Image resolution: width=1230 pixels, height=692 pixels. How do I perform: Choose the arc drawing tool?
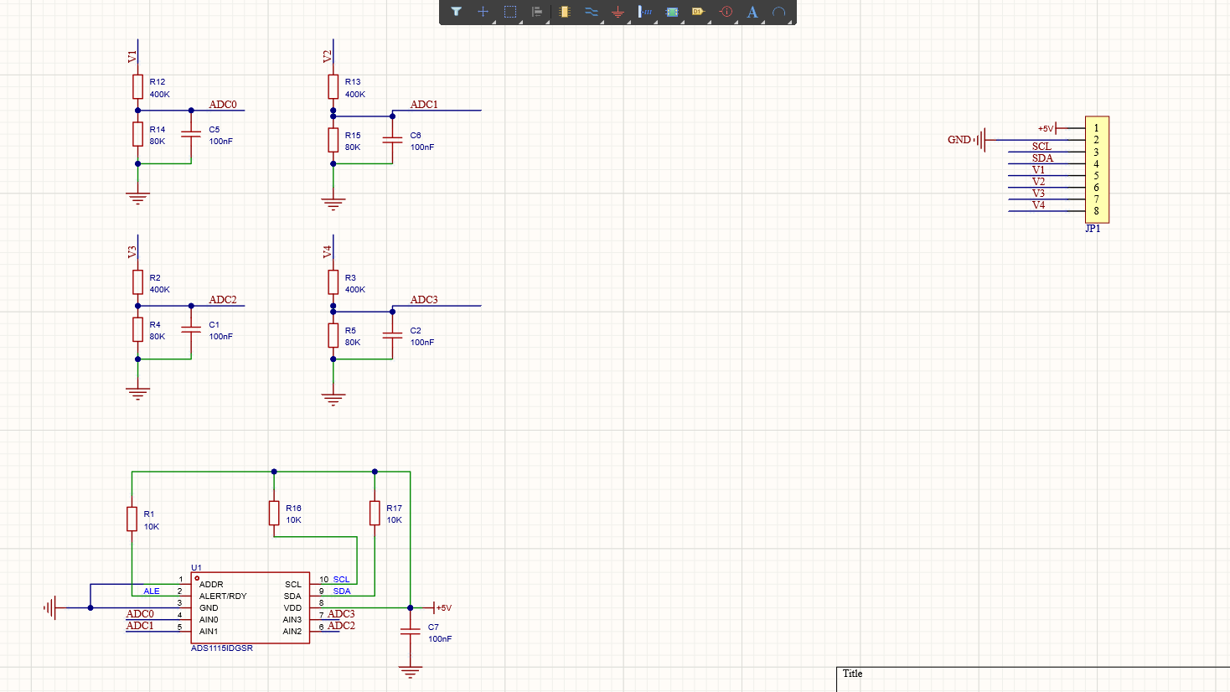pos(779,12)
